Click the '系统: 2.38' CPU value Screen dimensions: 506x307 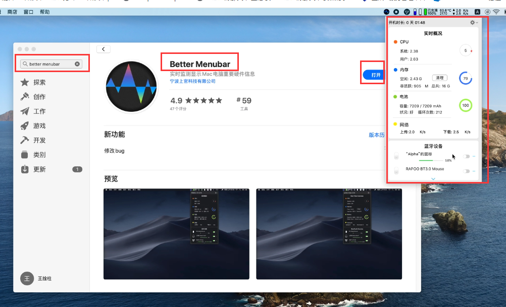point(409,51)
